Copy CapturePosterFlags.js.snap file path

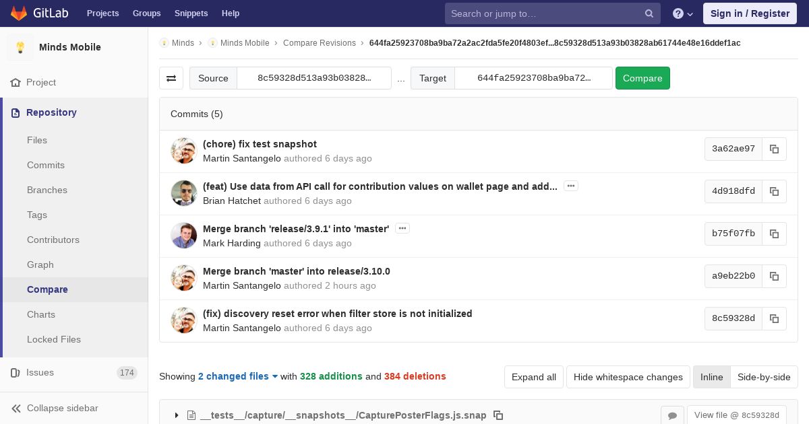pos(498,415)
